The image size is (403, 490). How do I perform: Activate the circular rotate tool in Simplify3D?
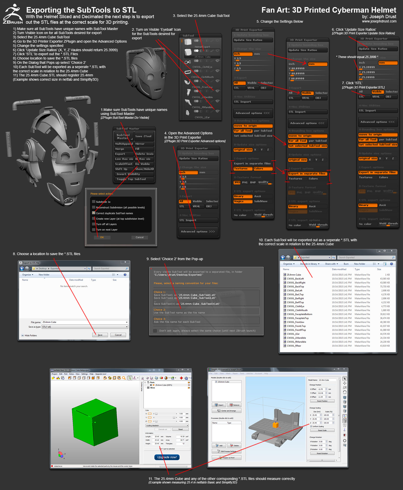tap(345, 392)
